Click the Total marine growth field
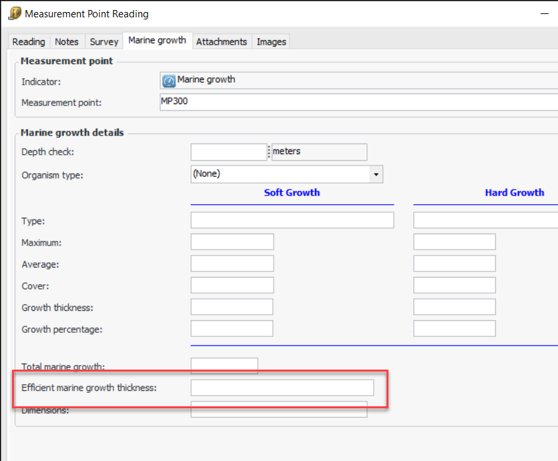This screenshot has height=461, width=558. tap(224, 366)
